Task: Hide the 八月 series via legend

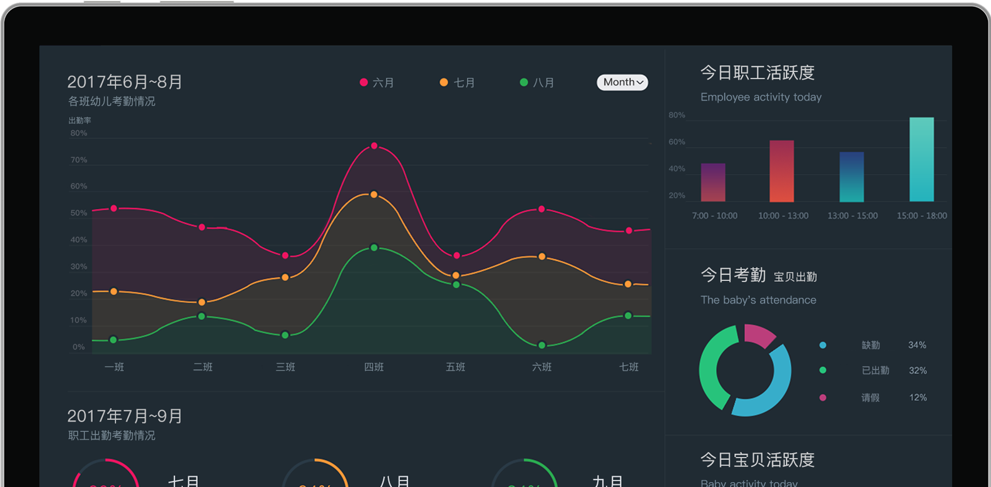Action: tap(537, 83)
